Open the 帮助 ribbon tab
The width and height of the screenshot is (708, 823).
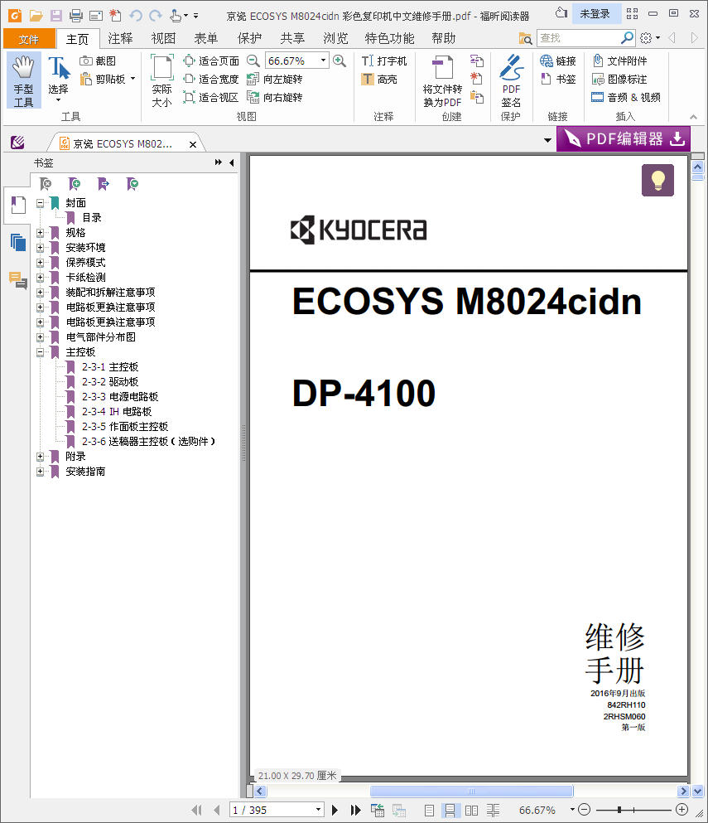tap(444, 38)
